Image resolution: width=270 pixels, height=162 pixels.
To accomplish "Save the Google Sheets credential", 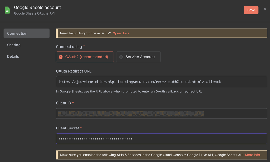I will (251, 10).
